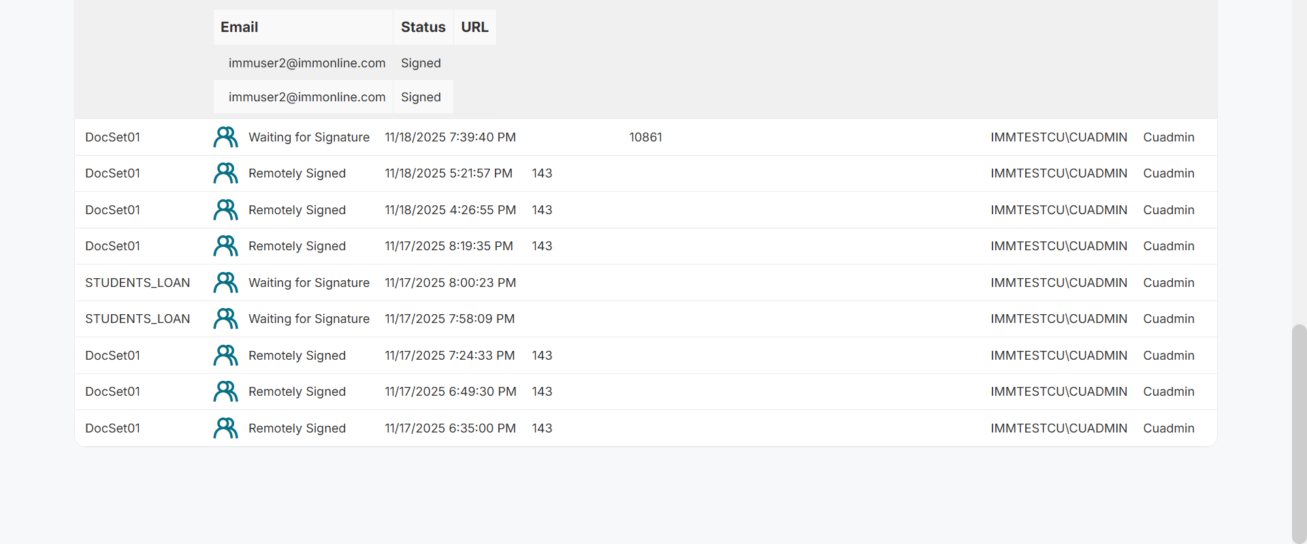
Task: Click signers icon for 4:26:55 PM row
Action: point(225,210)
